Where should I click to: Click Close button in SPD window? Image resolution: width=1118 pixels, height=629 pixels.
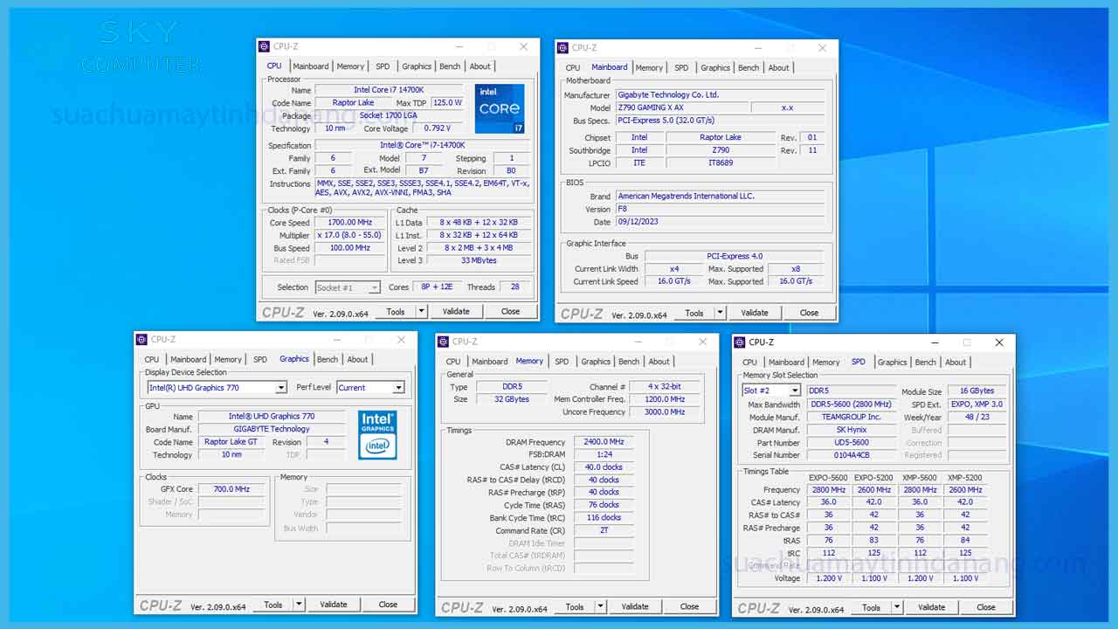[x=986, y=607]
